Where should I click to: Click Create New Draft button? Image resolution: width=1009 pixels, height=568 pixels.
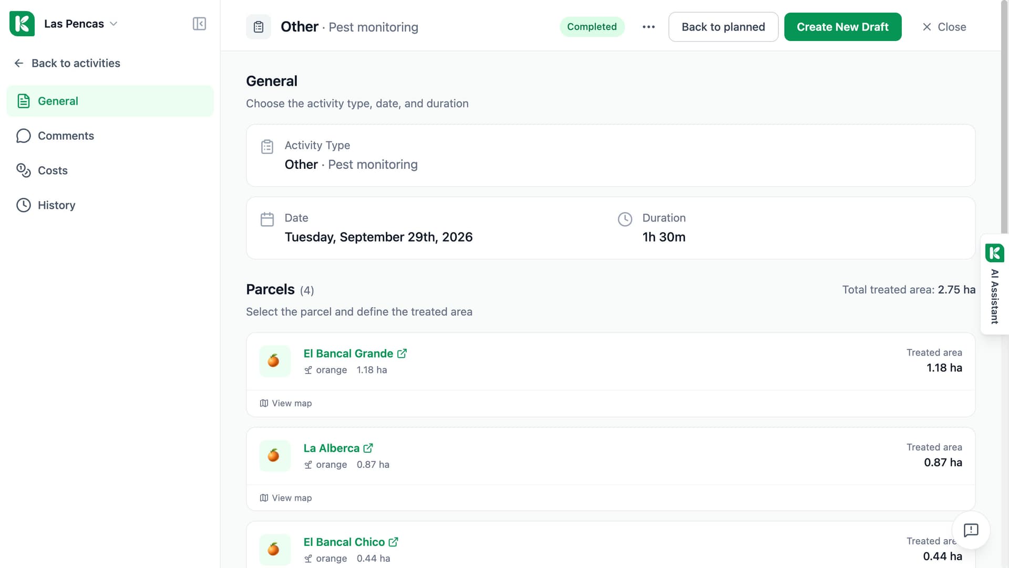[842, 27]
